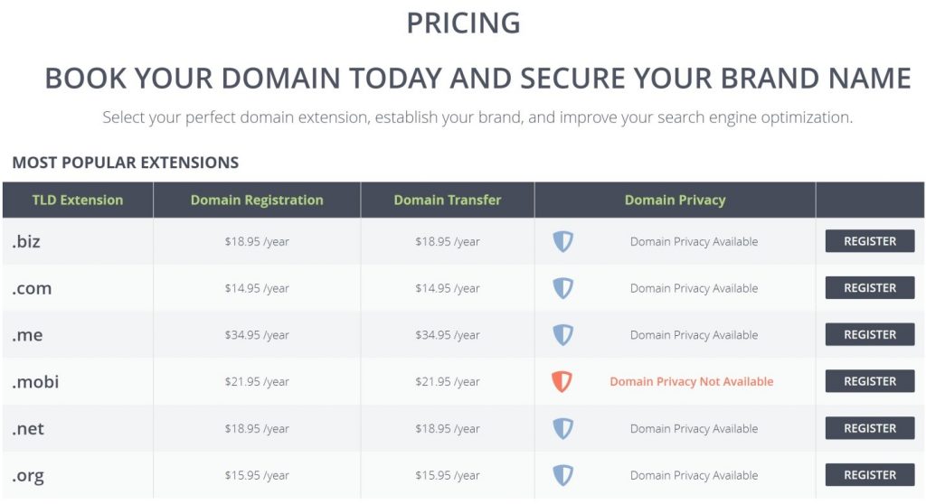Click the Domain Registration column header
This screenshot has width=926, height=504.
[257, 201]
